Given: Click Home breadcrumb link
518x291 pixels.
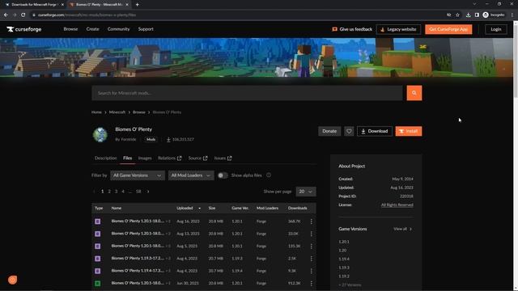Looking at the screenshot, I should tap(96, 112).
